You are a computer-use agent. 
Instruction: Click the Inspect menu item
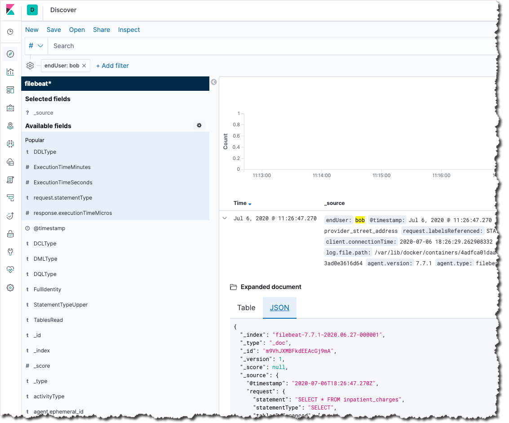pos(129,30)
